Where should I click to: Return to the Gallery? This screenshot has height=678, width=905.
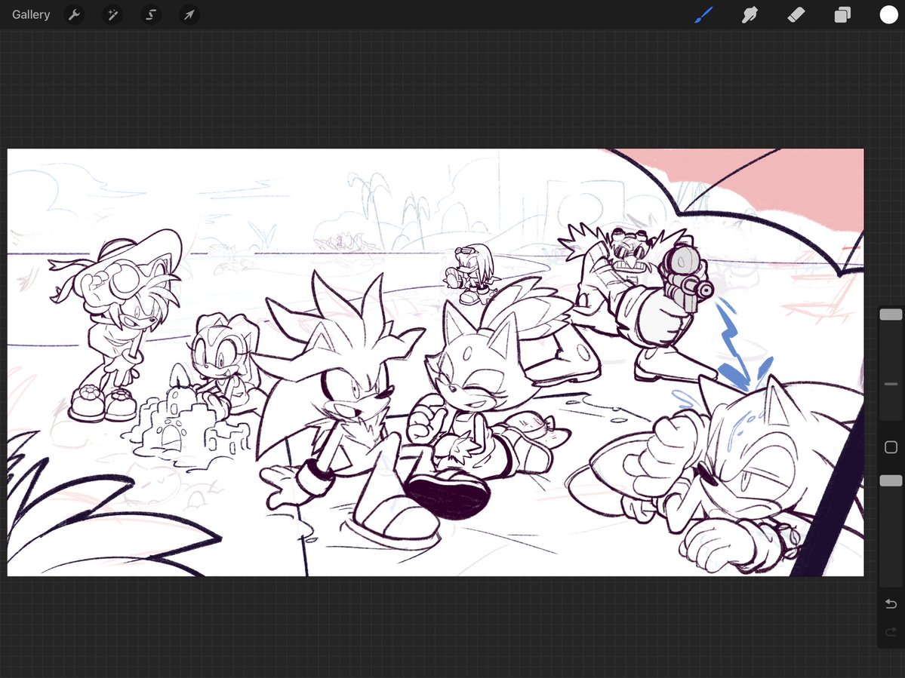31,14
